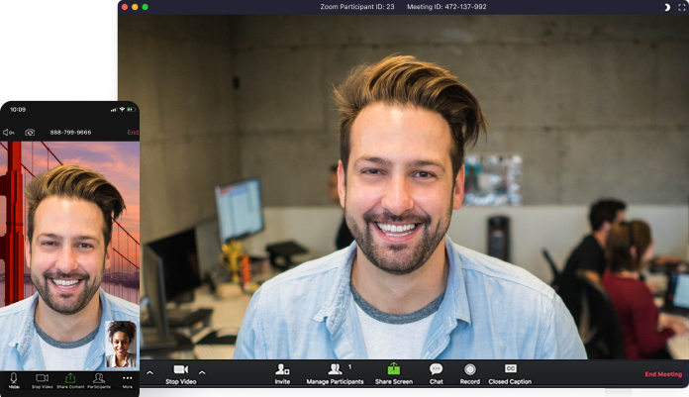Click the crescent moon icon in title bar
Screen dimensions: 689x397
point(667,7)
